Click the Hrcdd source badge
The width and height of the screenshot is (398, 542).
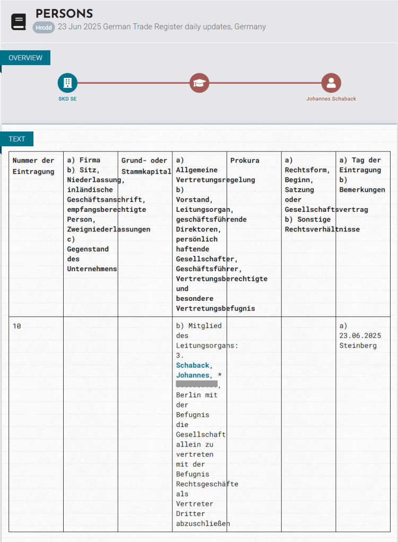tap(44, 27)
